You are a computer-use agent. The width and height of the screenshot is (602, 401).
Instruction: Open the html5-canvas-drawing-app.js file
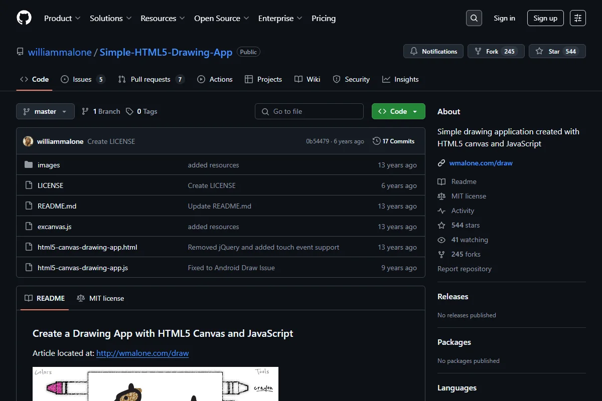pyautogui.click(x=83, y=268)
